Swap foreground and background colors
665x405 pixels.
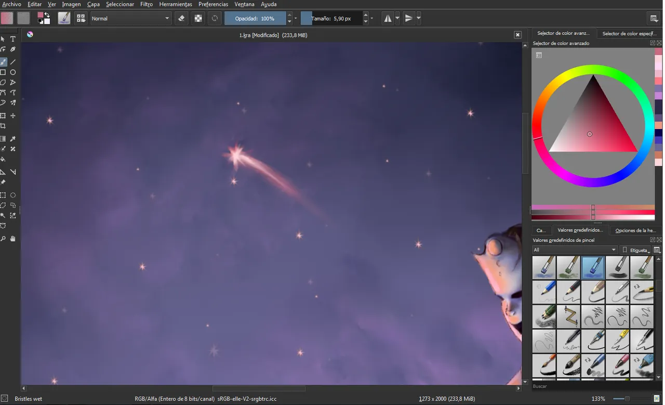click(47, 15)
